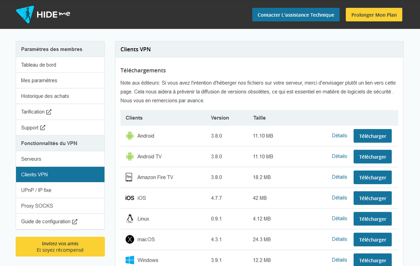Click macOS version 4.3.1

[x=216, y=239]
